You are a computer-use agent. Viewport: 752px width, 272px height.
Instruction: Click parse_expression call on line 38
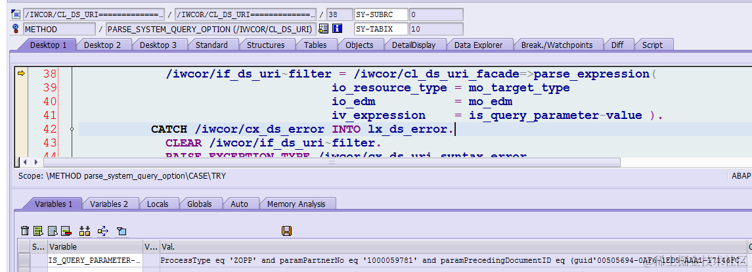click(591, 74)
